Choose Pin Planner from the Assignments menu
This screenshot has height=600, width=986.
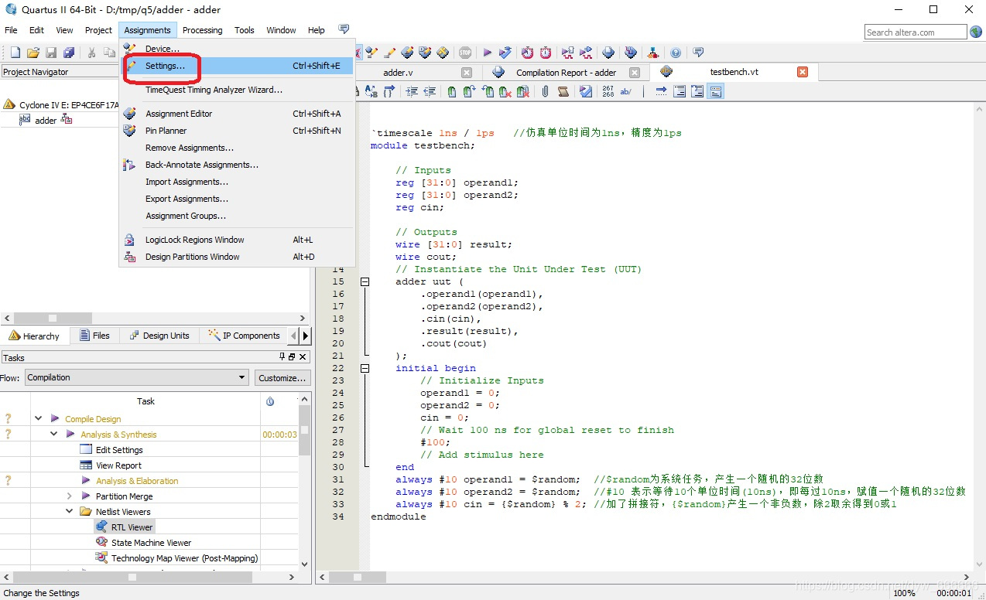pos(166,131)
